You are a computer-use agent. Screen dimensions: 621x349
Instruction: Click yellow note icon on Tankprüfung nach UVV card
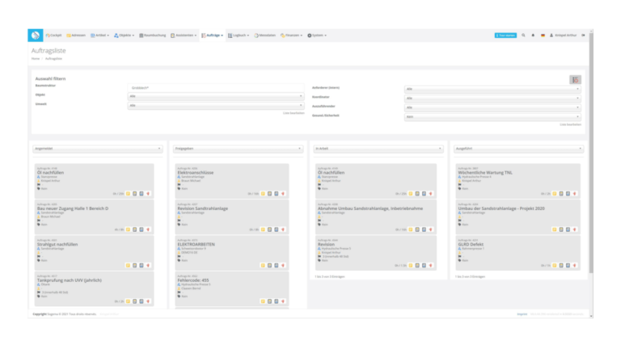[128, 301]
